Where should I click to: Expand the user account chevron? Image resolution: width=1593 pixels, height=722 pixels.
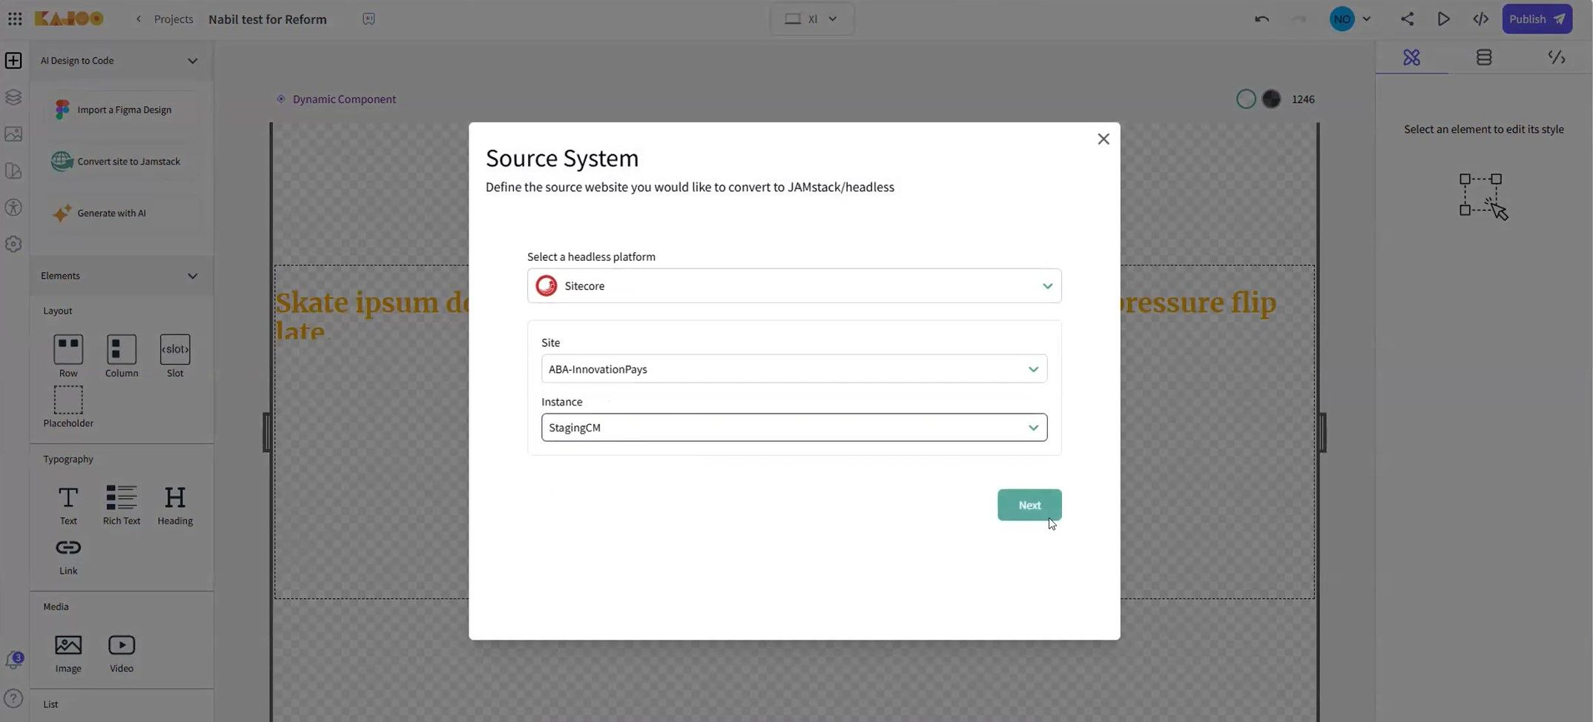1366,19
